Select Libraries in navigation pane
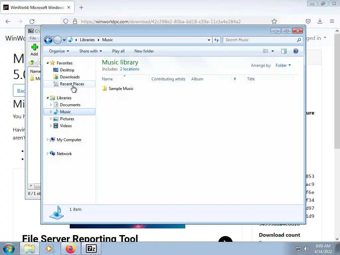The image size is (340, 255). (x=64, y=98)
